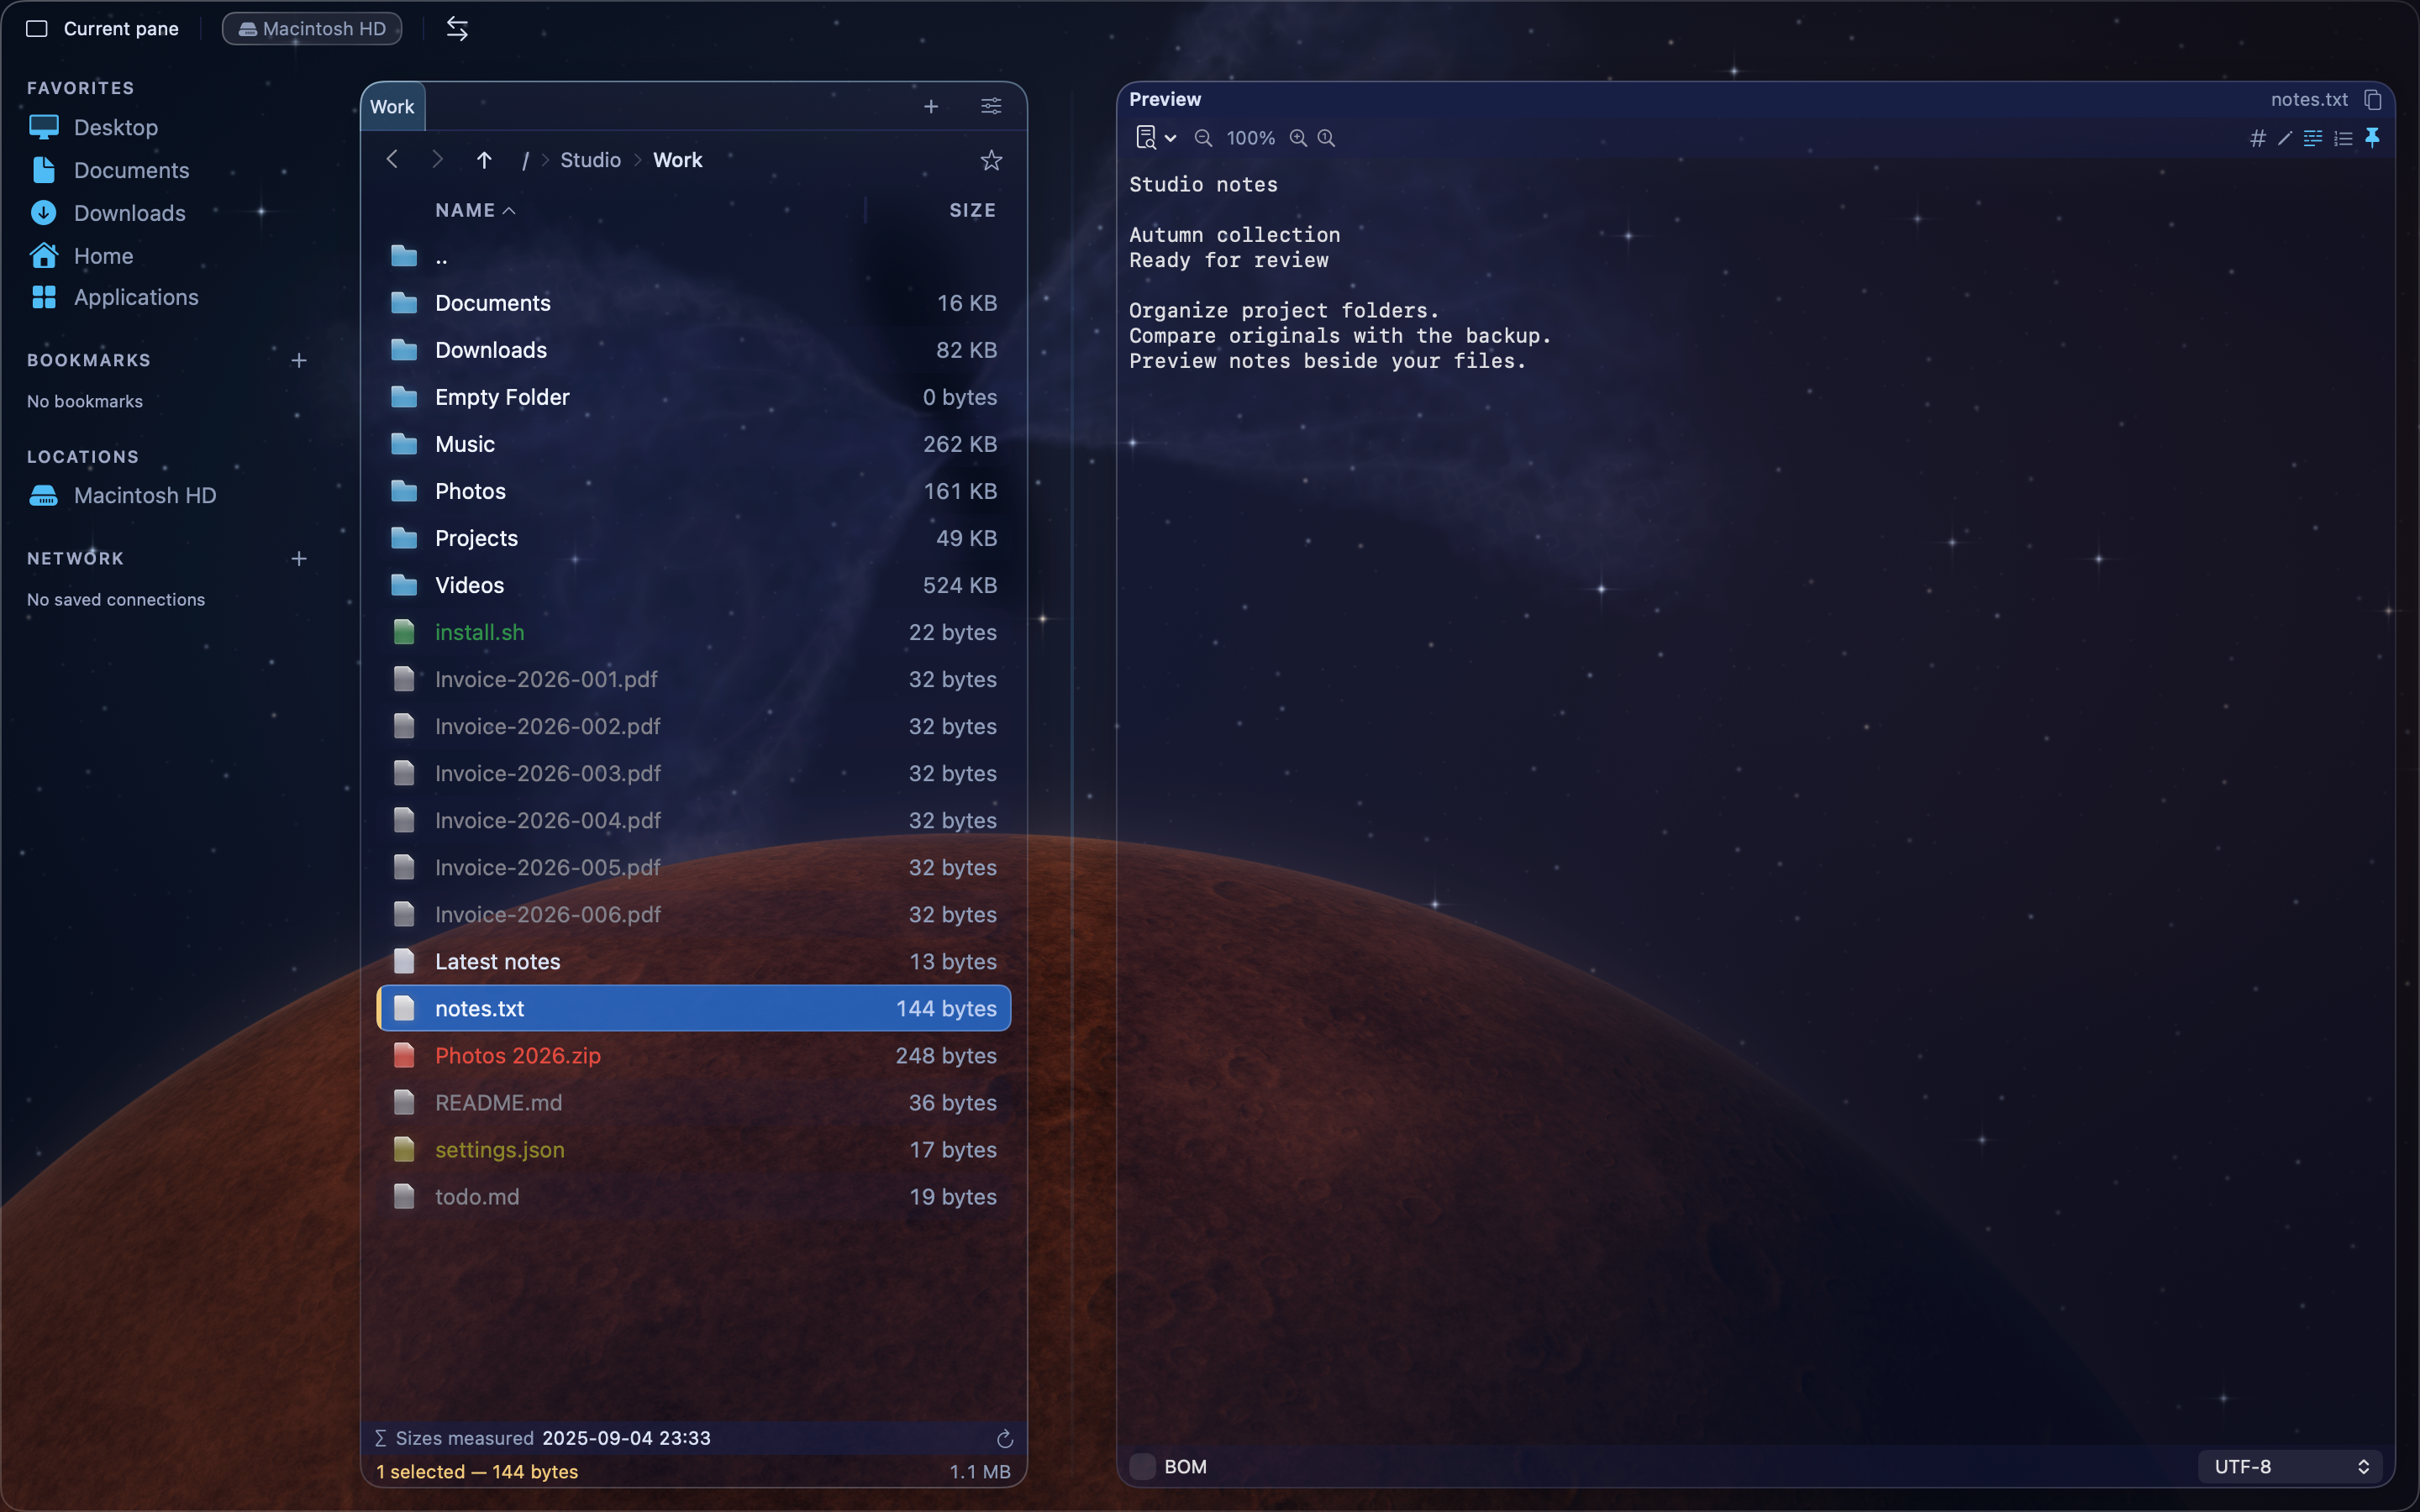
Task: Click the notes.txt preview title
Action: coord(2309,99)
